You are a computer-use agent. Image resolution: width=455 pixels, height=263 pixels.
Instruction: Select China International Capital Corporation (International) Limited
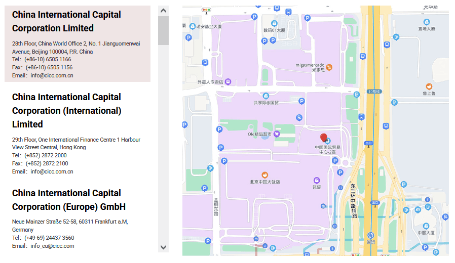click(78, 134)
